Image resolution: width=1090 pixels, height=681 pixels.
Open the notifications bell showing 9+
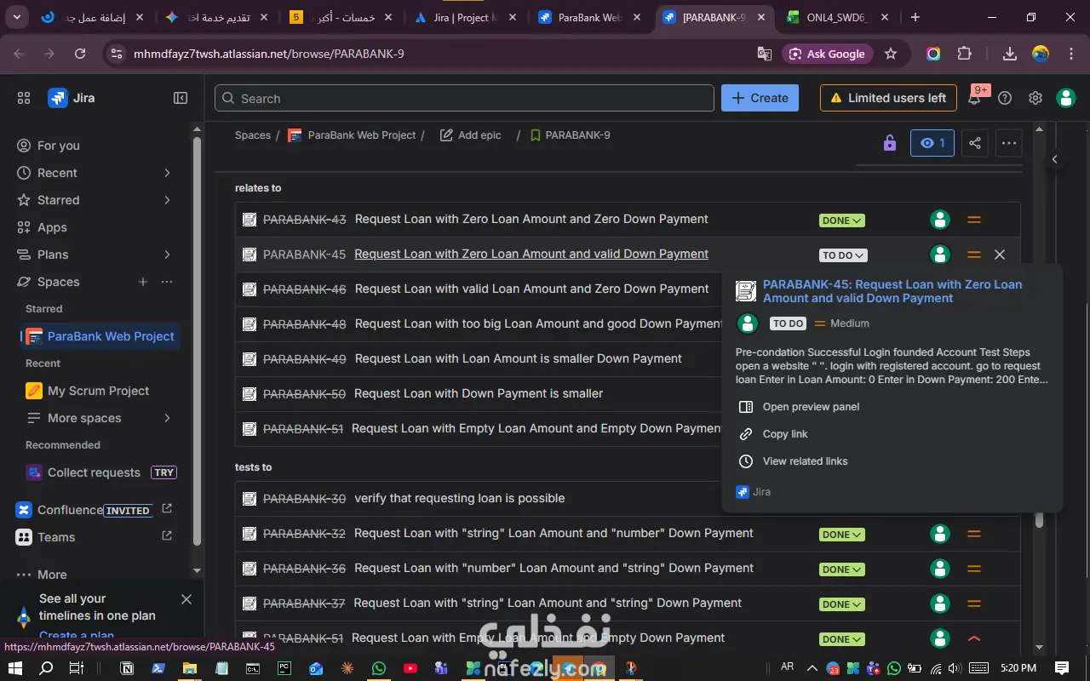point(975,98)
